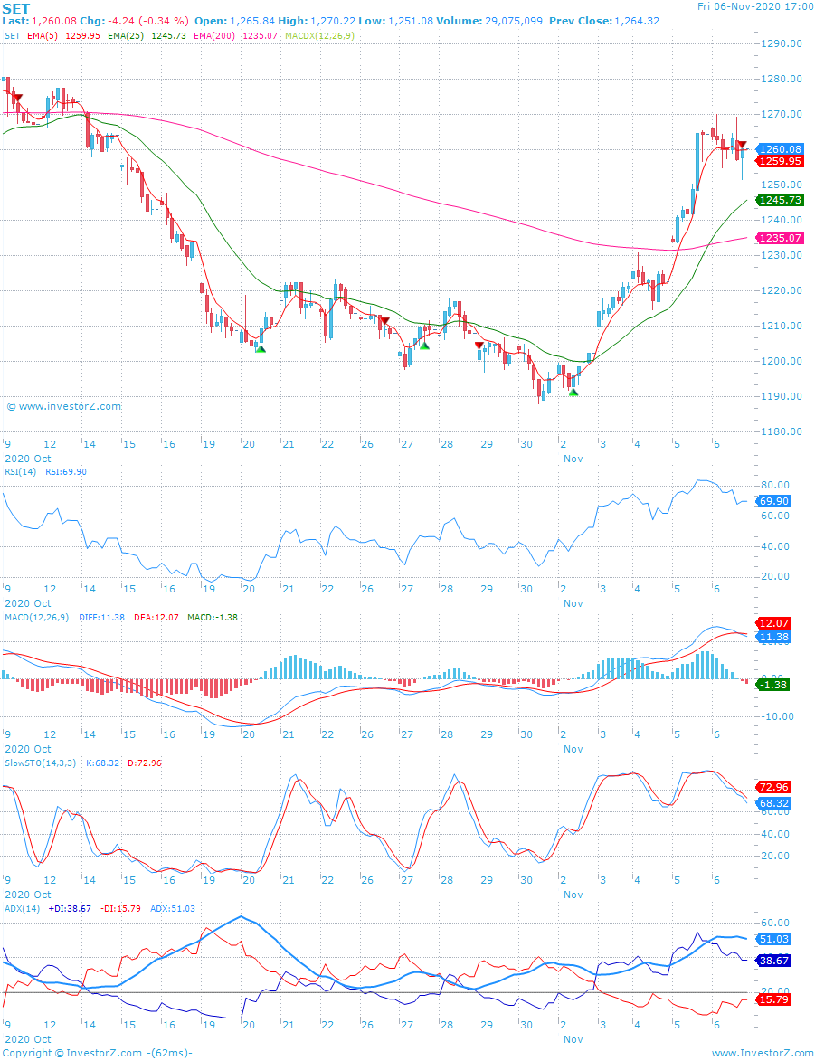This screenshot has height=1061, width=815.
Task: Click the green buy signal arrow at Nov 2
Action: tap(574, 391)
